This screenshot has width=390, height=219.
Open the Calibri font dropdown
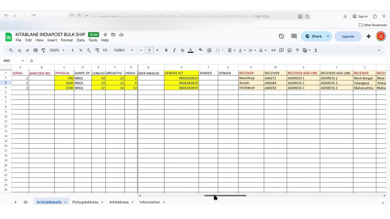click(x=123, y=50)
